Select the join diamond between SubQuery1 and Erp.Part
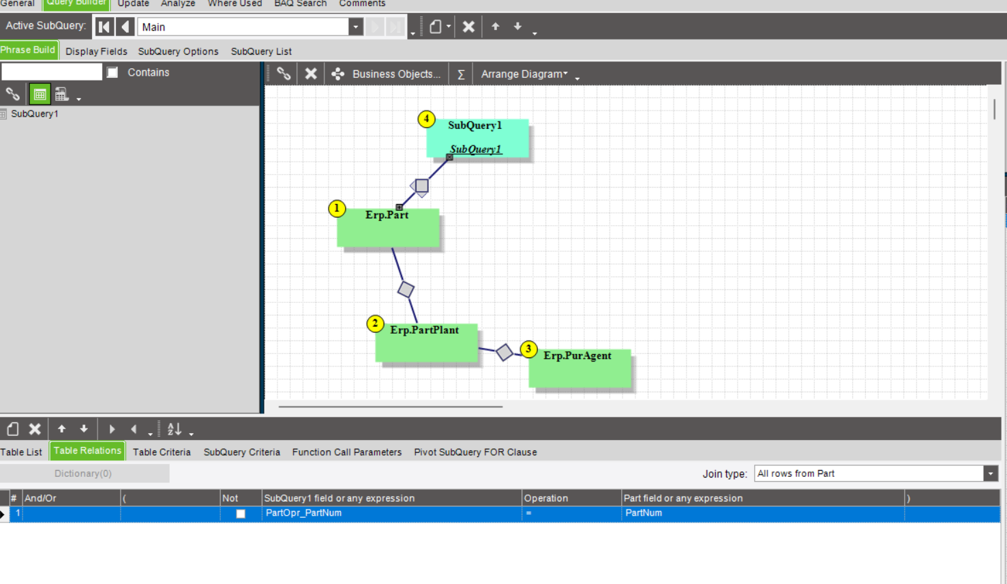 tap(421, 186)
